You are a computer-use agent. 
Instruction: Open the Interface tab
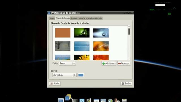[x=83, y=18]
